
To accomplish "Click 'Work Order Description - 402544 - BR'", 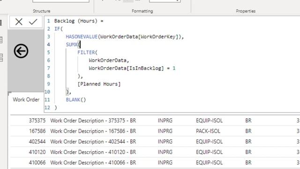I will tap(93, 142).
